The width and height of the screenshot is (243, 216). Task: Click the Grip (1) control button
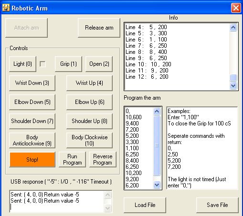(x=68, y=64)
